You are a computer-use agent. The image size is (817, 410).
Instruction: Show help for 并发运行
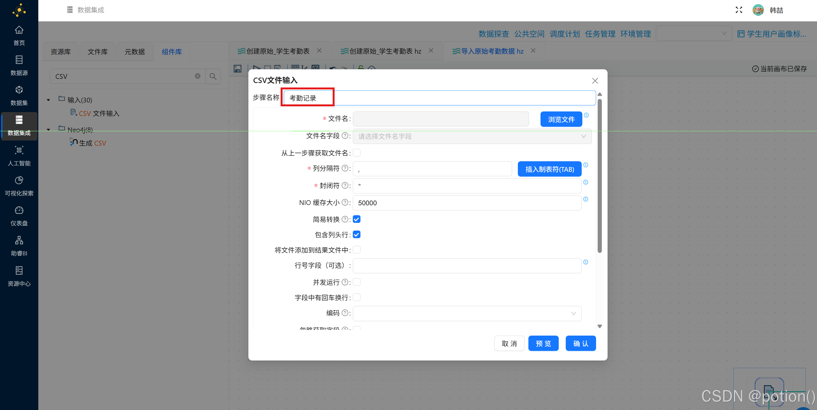coord(345,282)
